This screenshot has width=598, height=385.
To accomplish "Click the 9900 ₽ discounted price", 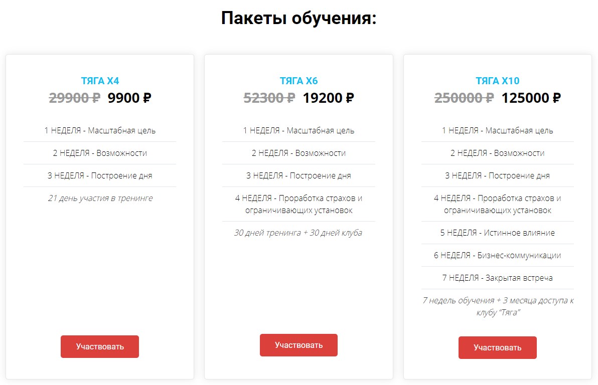I will pos(129,98).
